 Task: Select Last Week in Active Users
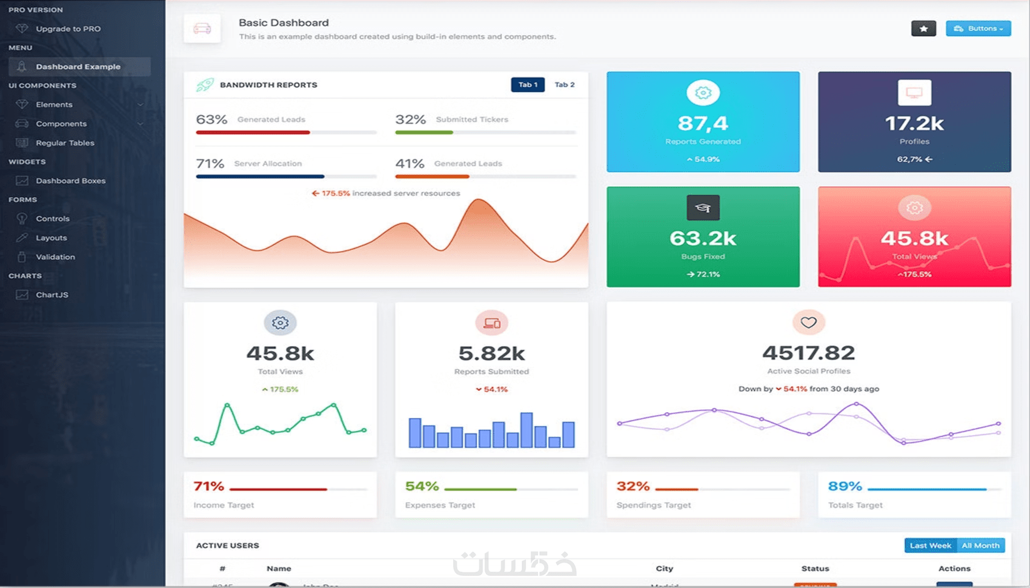pos(931,546)
